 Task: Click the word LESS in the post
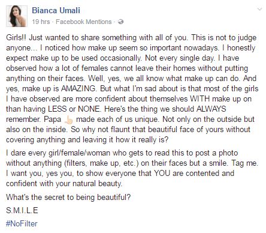58,109
